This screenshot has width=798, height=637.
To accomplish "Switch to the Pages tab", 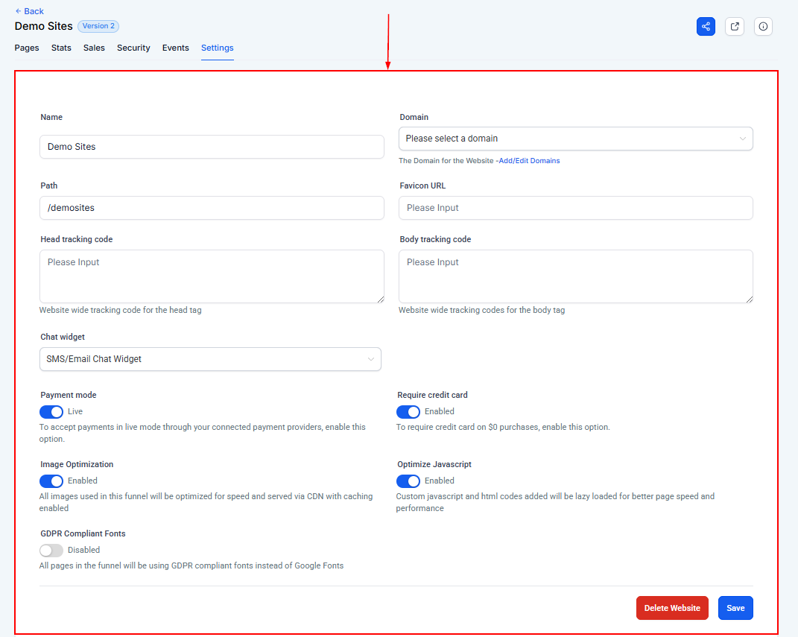I will click(x=27, y=48).
